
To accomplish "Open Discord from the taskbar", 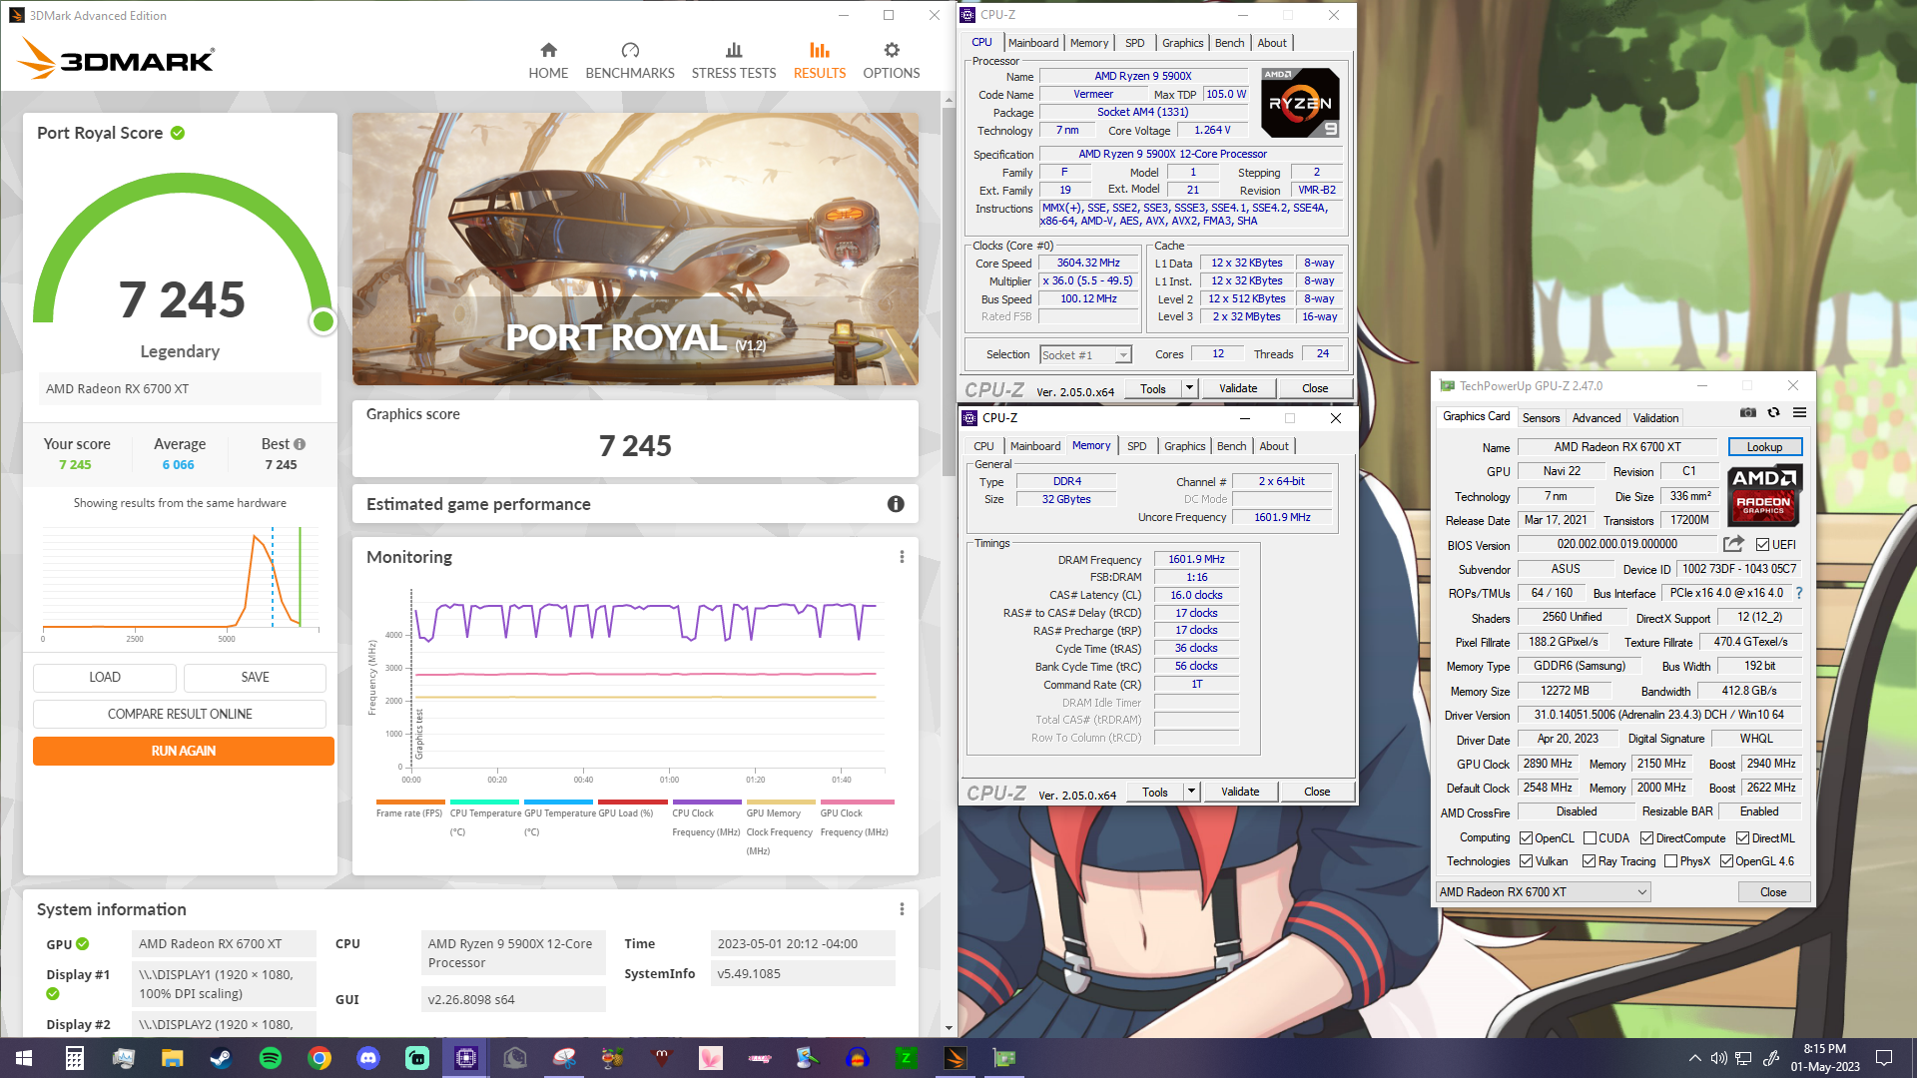I will point(368,1058).
